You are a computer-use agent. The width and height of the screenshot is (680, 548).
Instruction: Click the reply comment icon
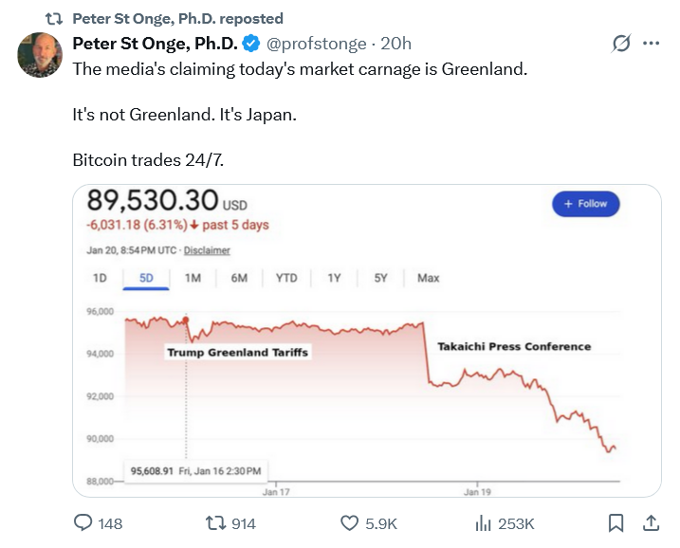coord(83,523)
